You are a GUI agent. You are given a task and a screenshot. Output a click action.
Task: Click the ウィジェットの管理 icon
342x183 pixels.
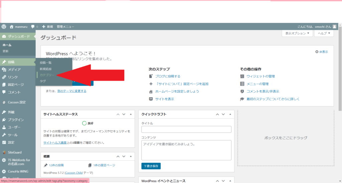[x=242, y=76]
